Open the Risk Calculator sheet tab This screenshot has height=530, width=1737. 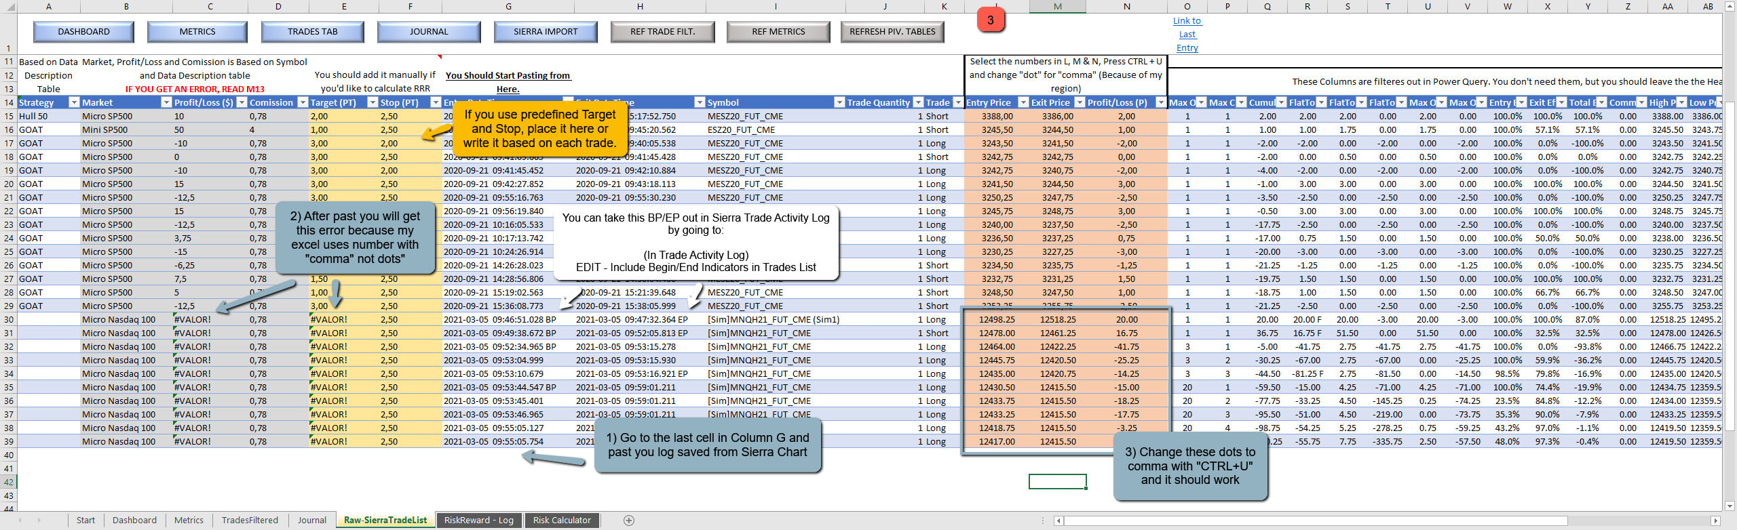(x=562, y=521)
